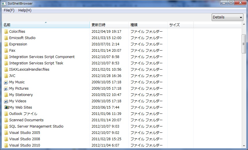
Task: Select Integration Services Script Task name
Action: (36, 63)
